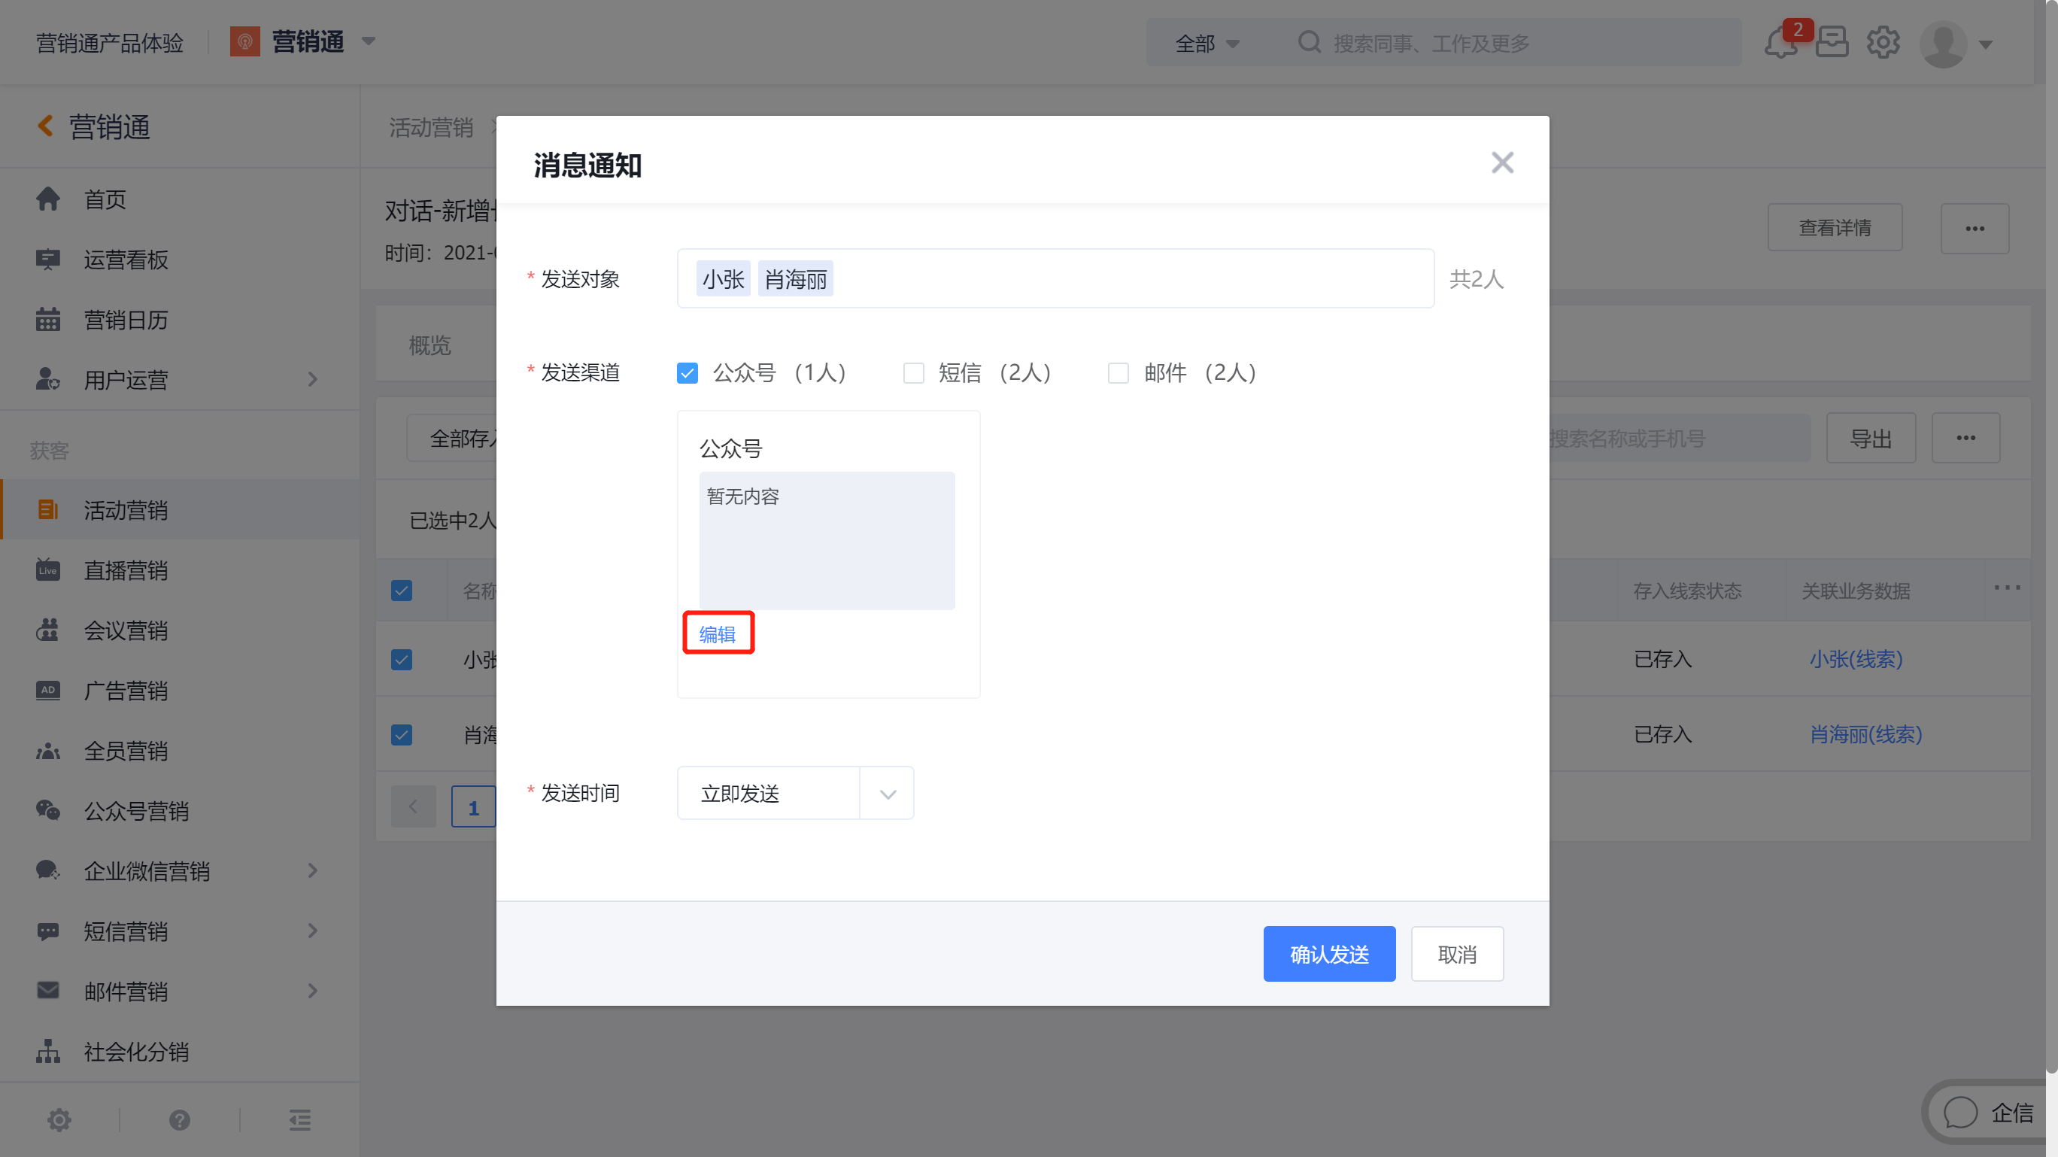Switch to the 概览 tab
The width and height of the screenshot is (2058, 1157).
tap(430, 345)
